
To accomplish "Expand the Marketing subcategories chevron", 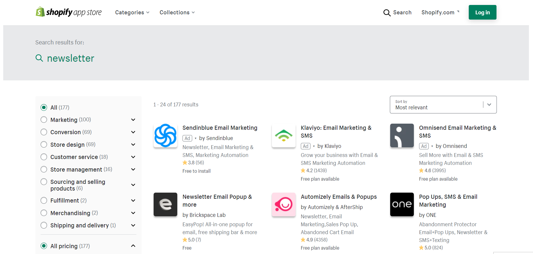I will click(x=133, y=120).
